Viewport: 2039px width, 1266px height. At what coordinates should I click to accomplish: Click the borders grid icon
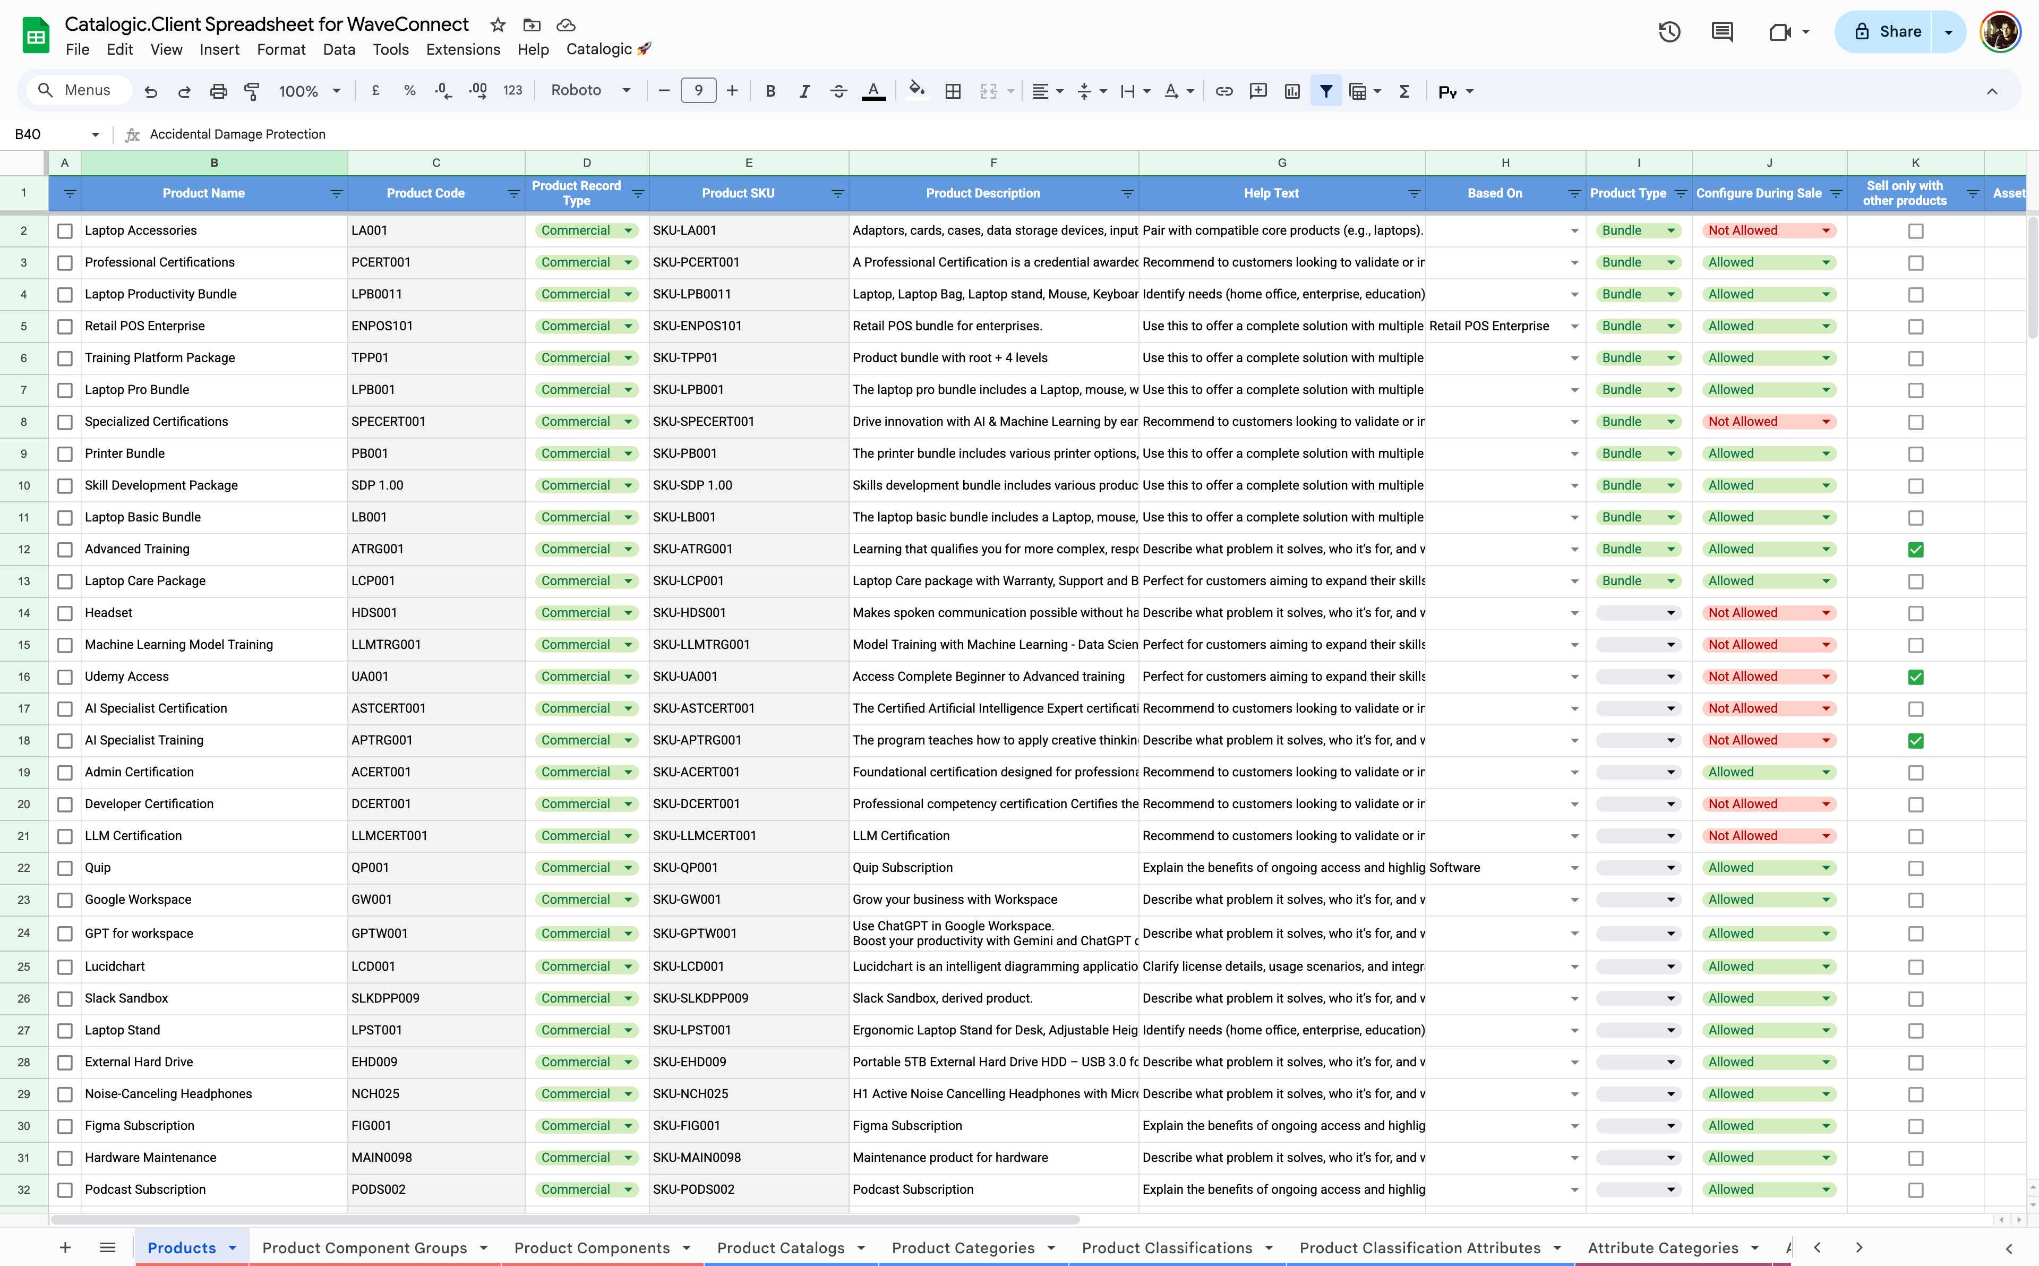[953, 91]
